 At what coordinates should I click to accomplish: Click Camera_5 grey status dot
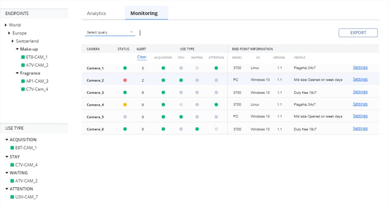point(125,117)
